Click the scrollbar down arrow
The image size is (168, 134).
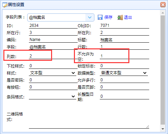coord(163,129)
